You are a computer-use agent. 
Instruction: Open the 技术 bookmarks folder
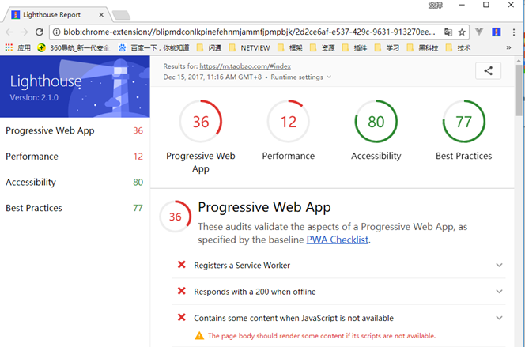459,48
